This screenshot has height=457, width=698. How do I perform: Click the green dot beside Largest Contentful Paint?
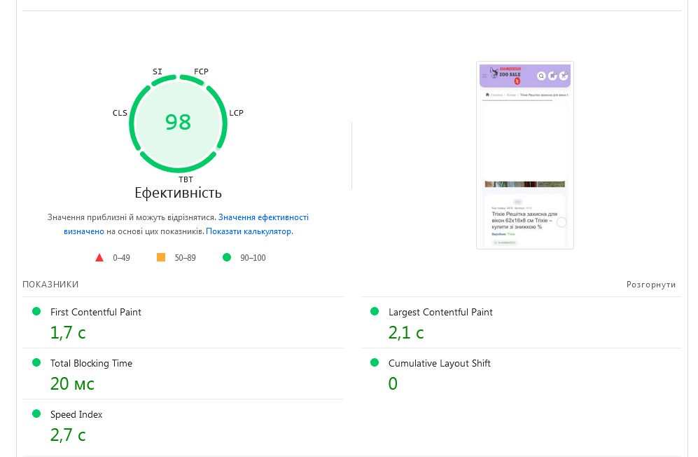point(375,311)
